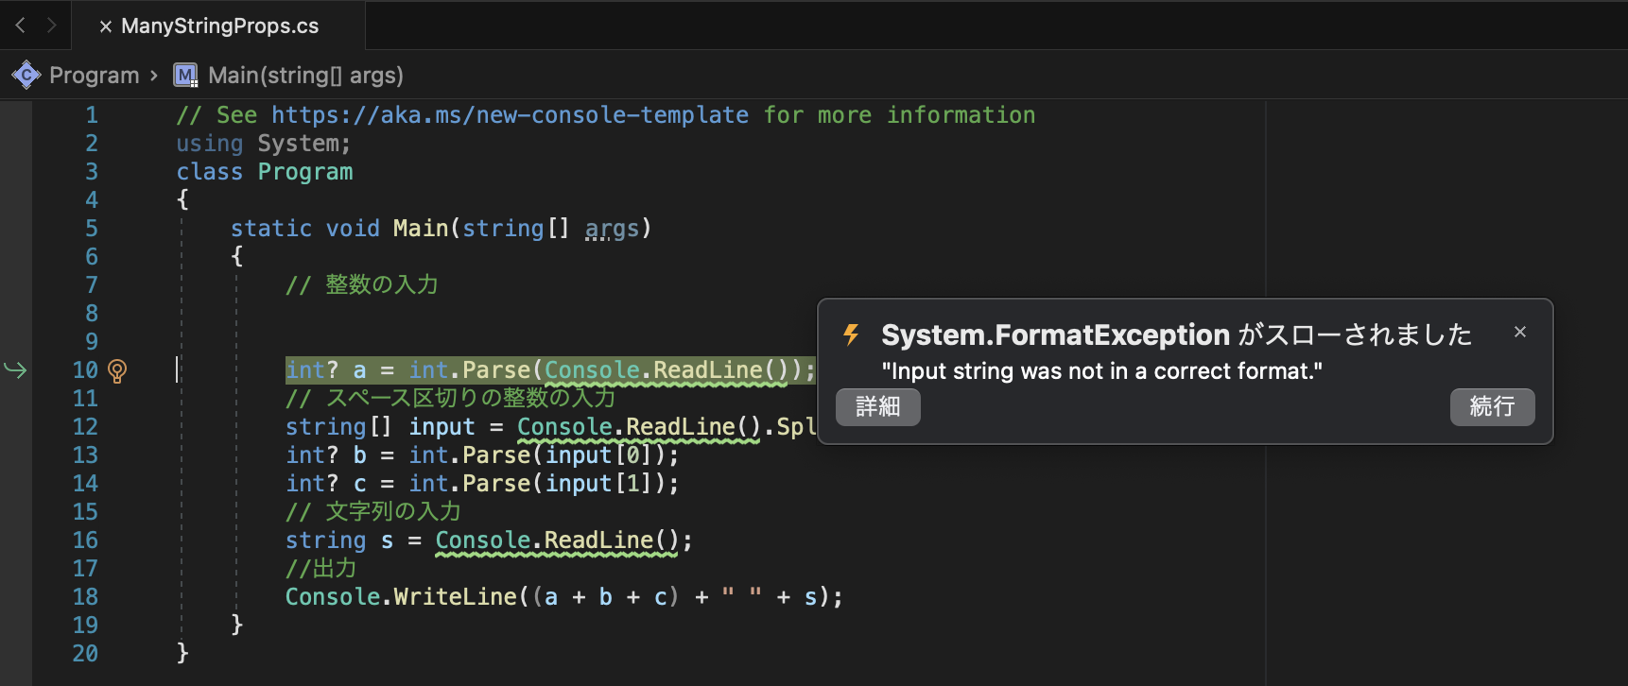Click the 続行 continue button
1628x686 pixels.
coord(1492,406)
